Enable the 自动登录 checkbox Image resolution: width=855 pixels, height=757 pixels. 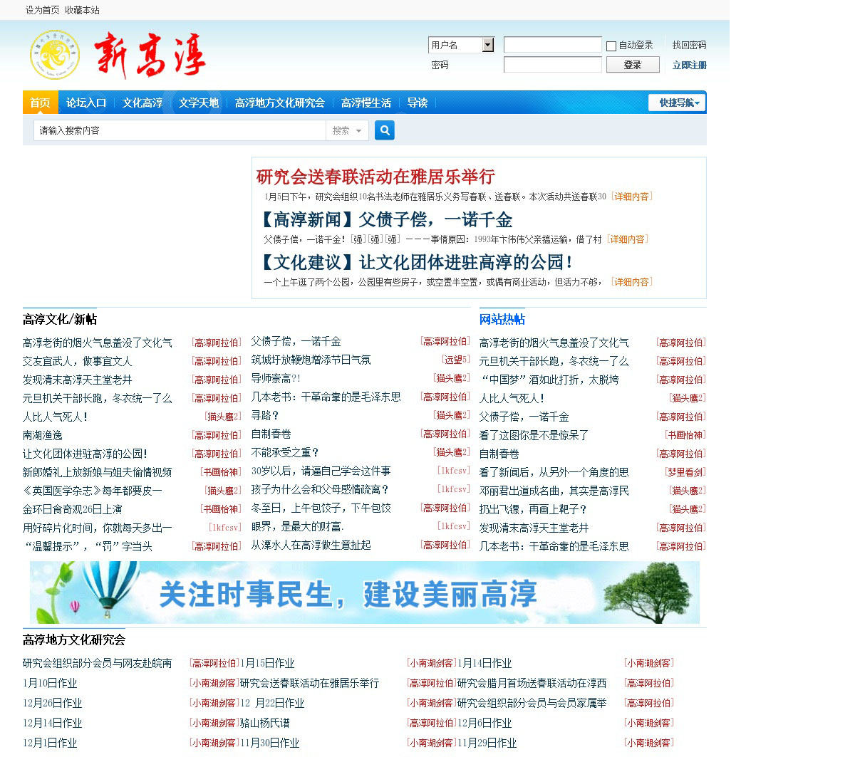(x=611, y=46)
